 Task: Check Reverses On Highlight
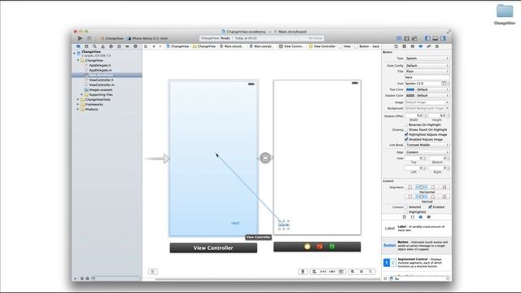pos(406,125)
